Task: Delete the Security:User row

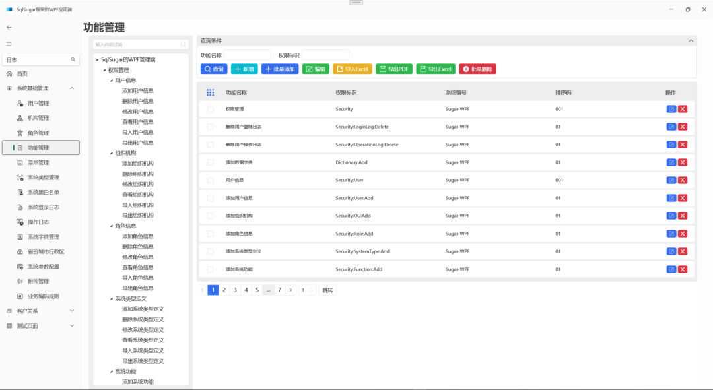Action: pyautogui.click(x=683, y=180)
